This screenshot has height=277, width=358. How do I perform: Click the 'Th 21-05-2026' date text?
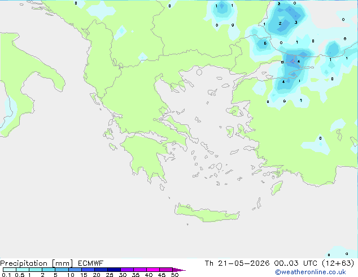point(237,263)
